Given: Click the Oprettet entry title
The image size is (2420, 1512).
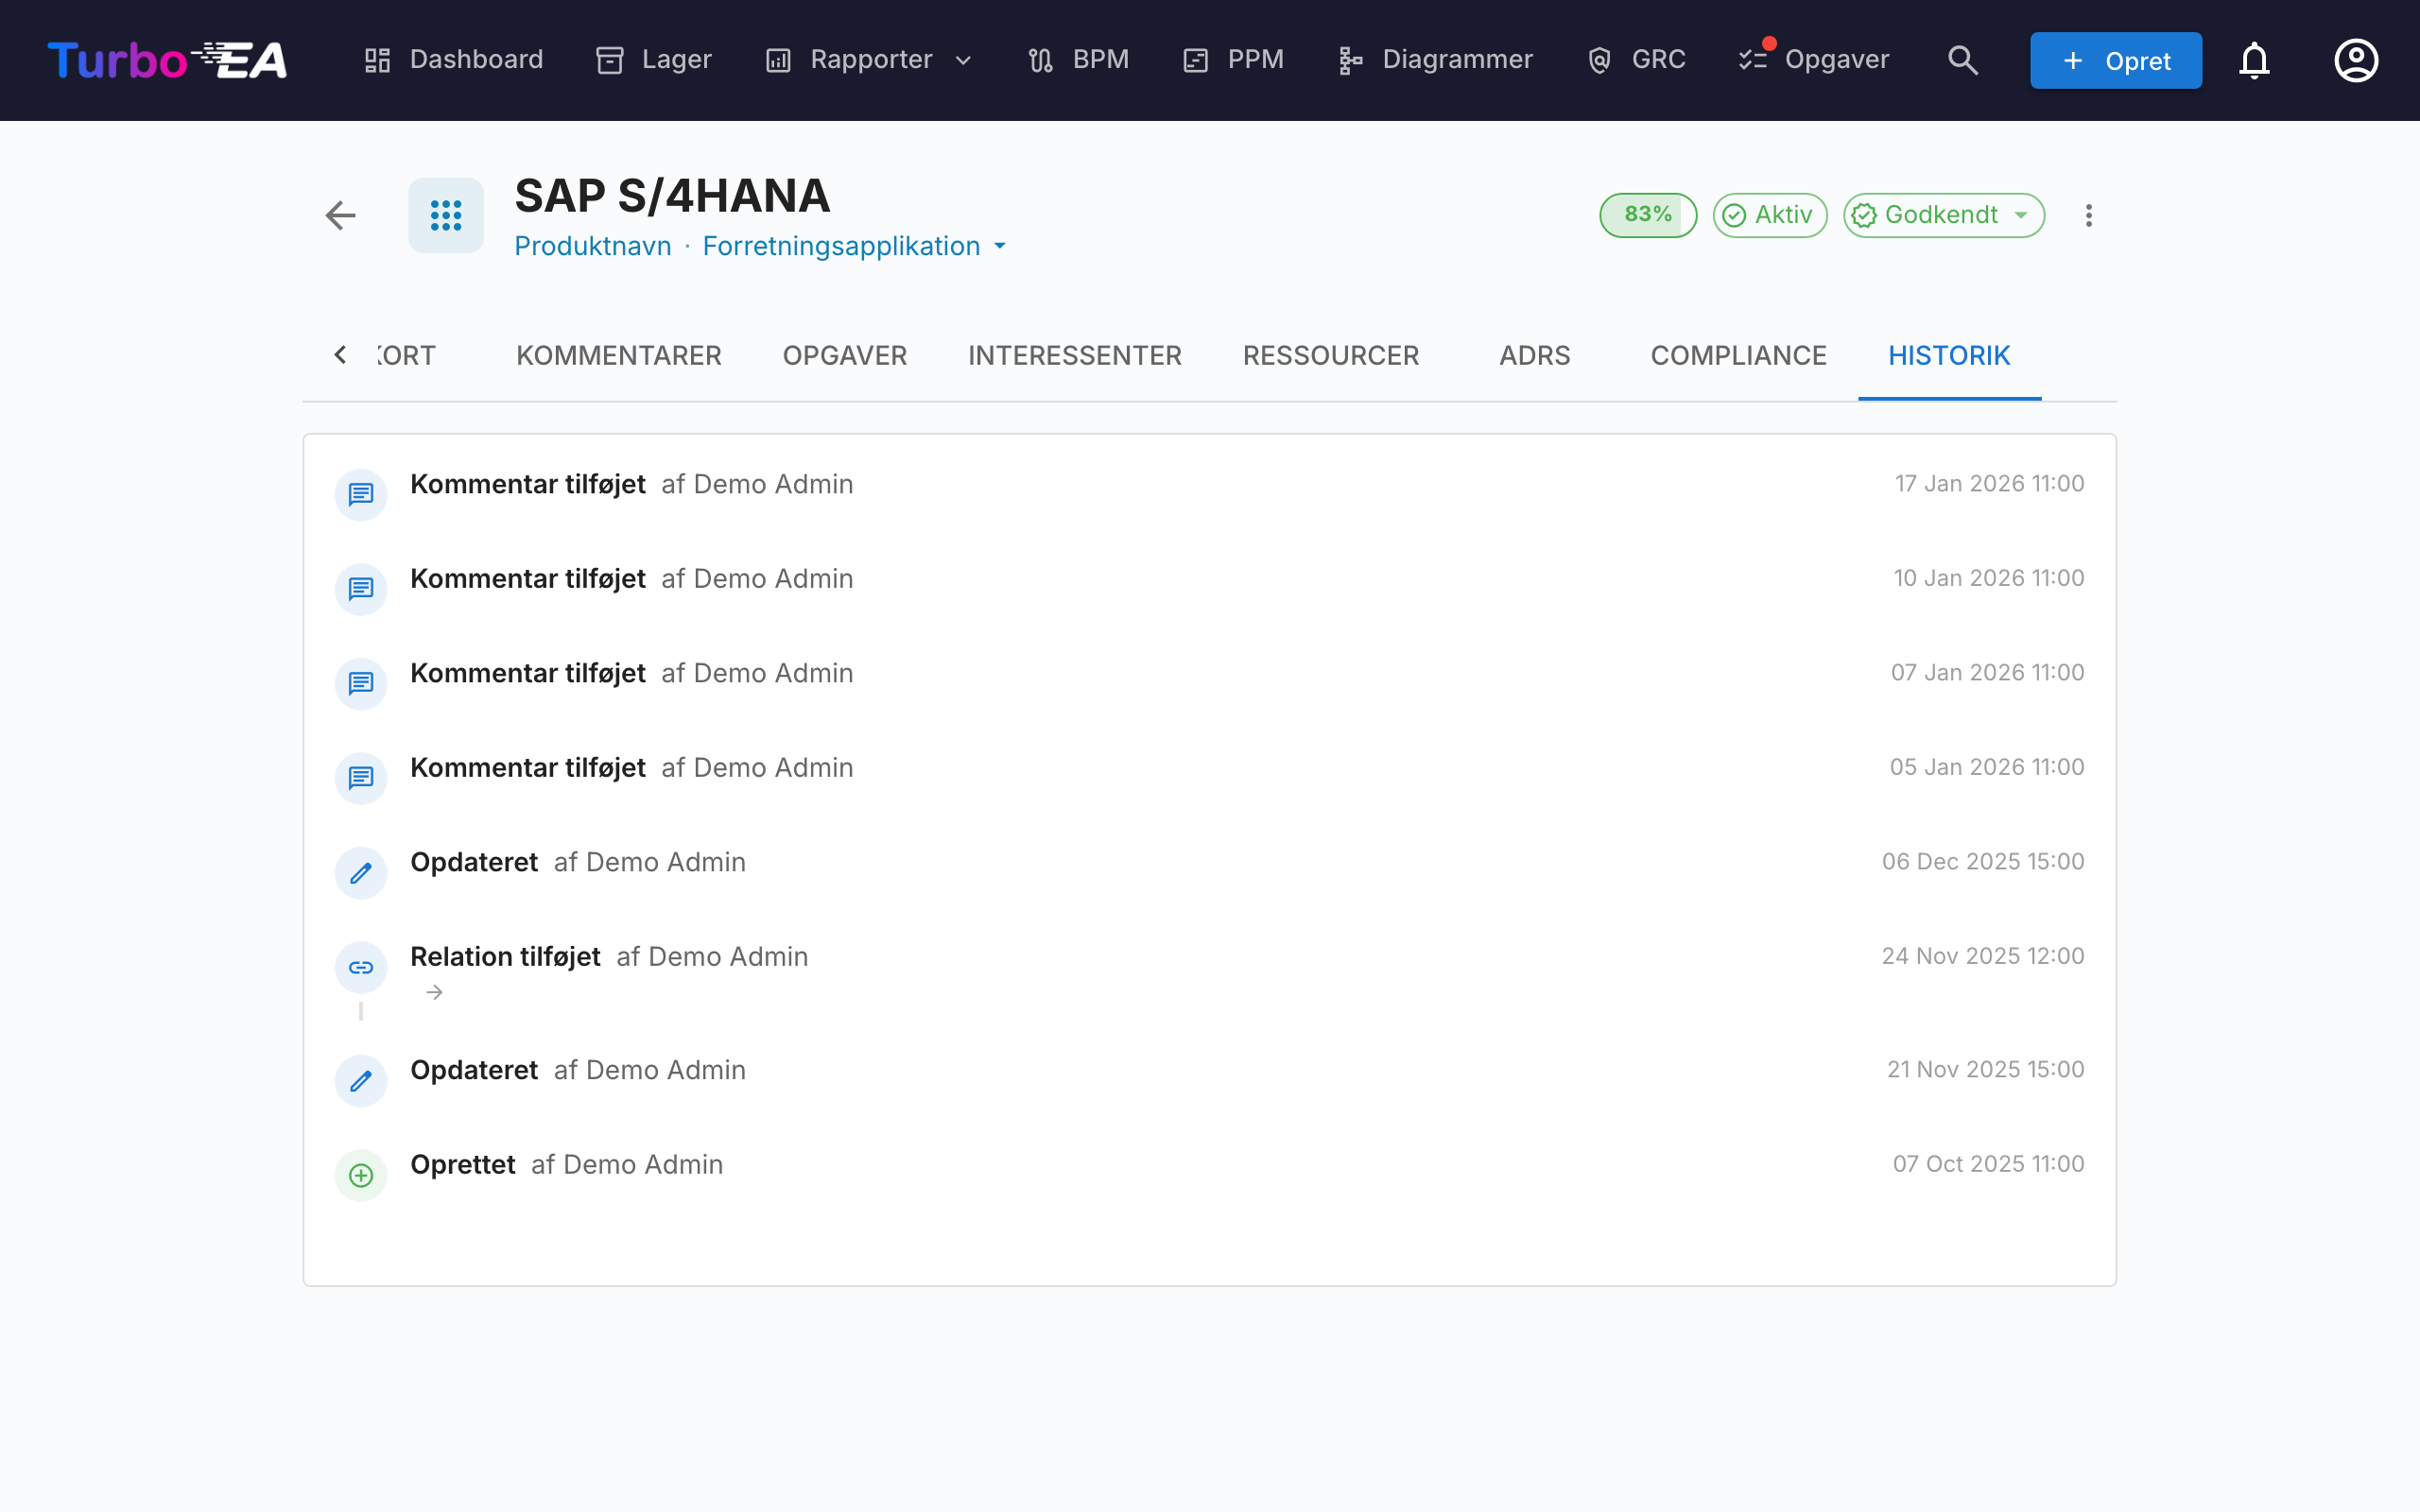Looking at the screenshot, I should tap(463, 1165).
